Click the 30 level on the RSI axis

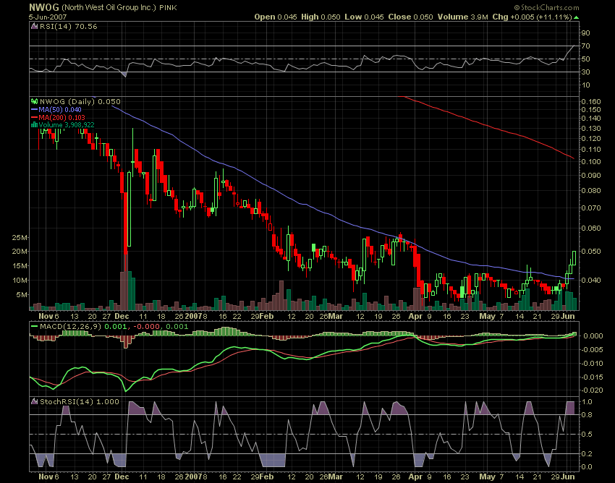tap(586, 72)
